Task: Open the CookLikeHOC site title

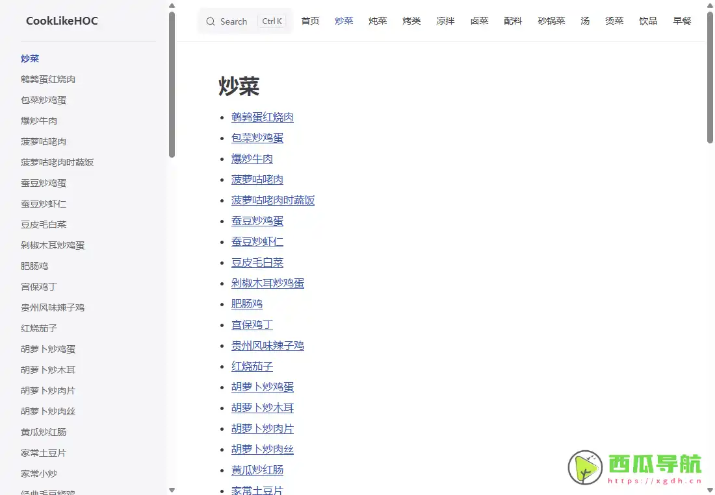Action: pyautogui.click(x=62, y=21)
